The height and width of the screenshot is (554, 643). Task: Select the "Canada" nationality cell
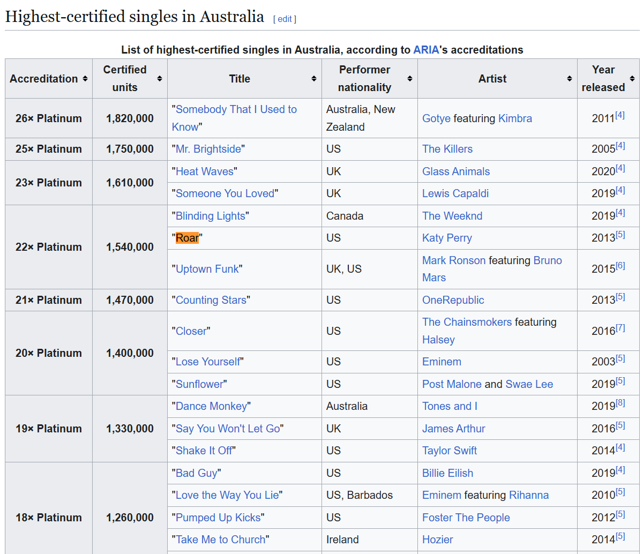tap(370, 216)
